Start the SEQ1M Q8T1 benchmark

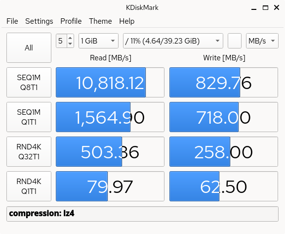tap(29, 82)
